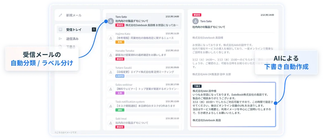Click the preview text 株式会社Datebook 高田様 お世話になって
Image resolution: width=323 pixels, height=140 pixels.
click(x=152, y=25)
